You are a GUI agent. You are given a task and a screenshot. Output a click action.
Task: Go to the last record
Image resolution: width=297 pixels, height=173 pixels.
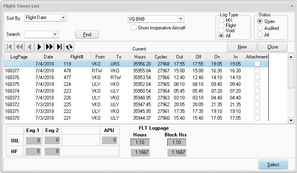tap(59, 47)
